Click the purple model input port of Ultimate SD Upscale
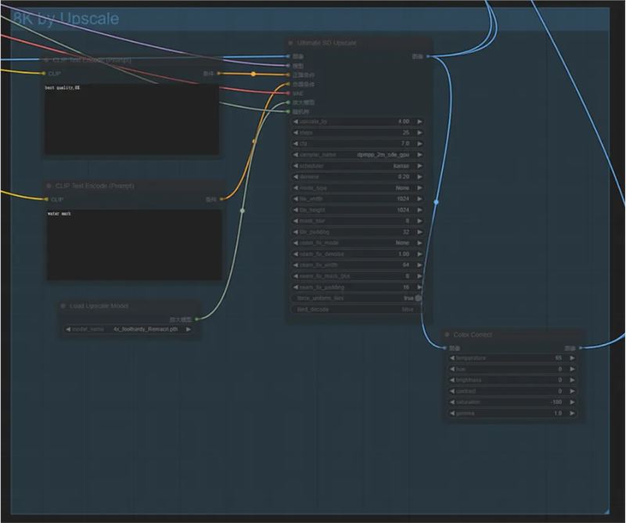The height and width of the screenshot is (523, 626). [288, 66]
